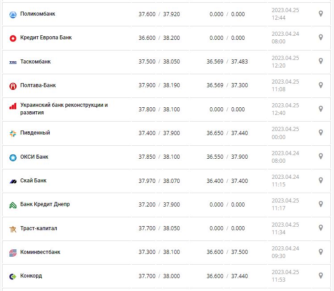
Task: Click Пивденный bank name link
Action: click(x=35, y=133)
